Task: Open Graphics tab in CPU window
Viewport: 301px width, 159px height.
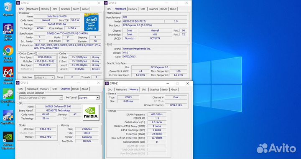Action: (66, 9)
